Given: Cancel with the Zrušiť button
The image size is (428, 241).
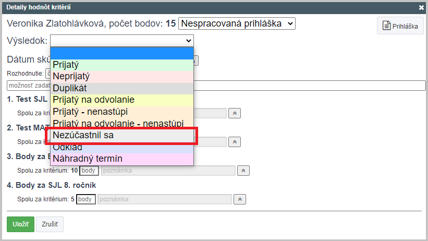Looking at the screenshot, I should 50,224.
